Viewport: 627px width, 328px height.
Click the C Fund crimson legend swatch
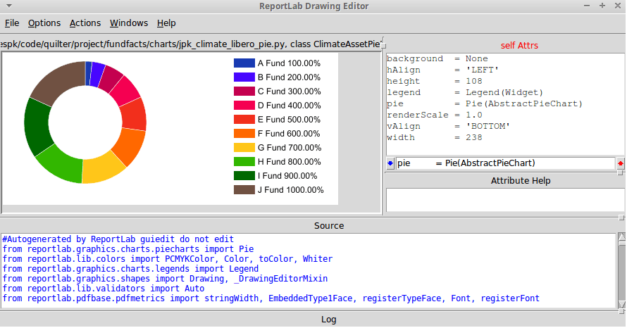click(x=244, y=91)
